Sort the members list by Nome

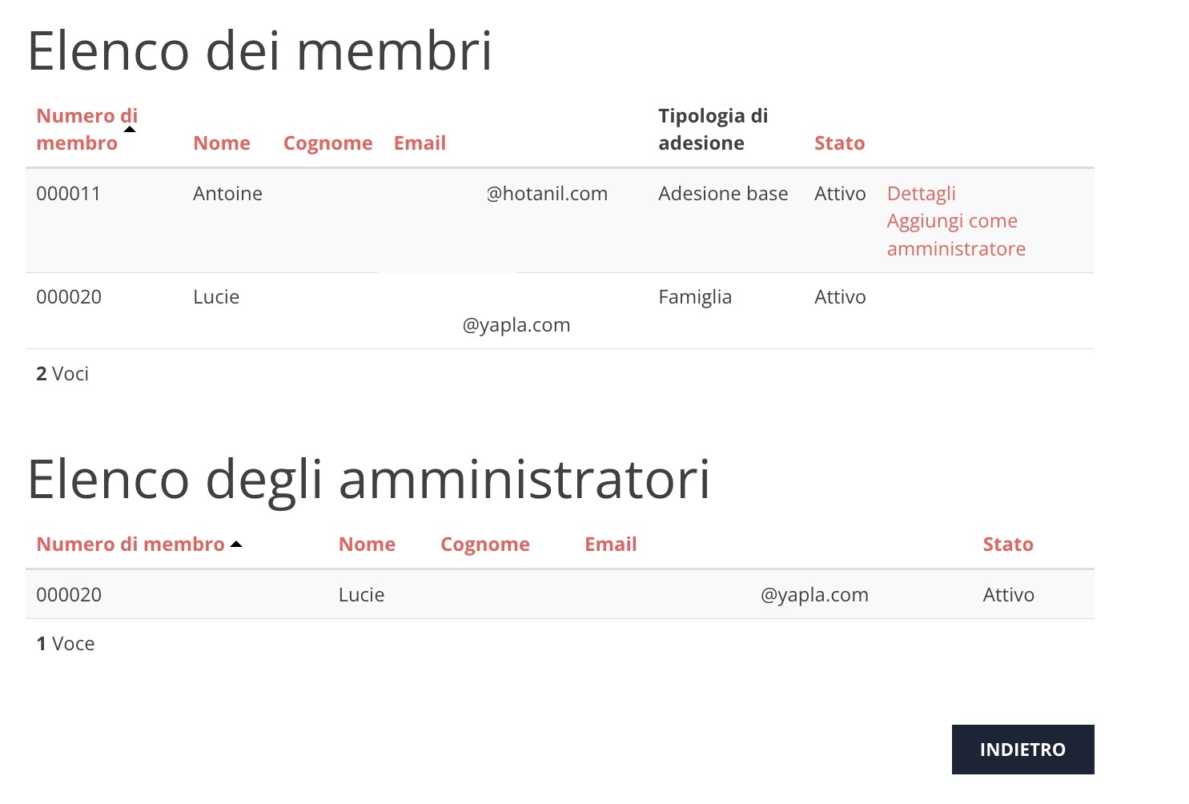point(222,143)
